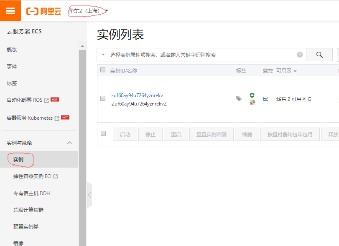The height and width of the screenshot is (246, 339).
Task: Click the 实例列表 page heading
Action: tap(120, 35)
